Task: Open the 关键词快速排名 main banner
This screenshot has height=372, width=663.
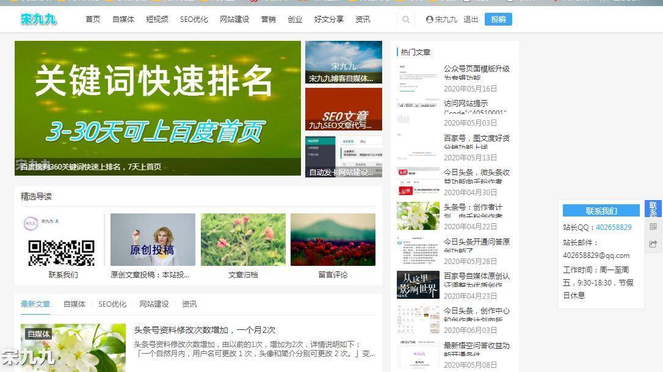Action: [x=158, y=108]
